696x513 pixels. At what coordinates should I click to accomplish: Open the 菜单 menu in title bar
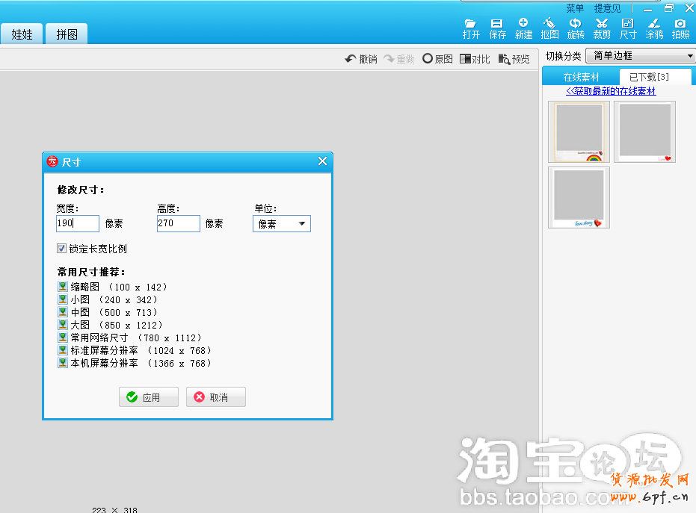(575, 8)
